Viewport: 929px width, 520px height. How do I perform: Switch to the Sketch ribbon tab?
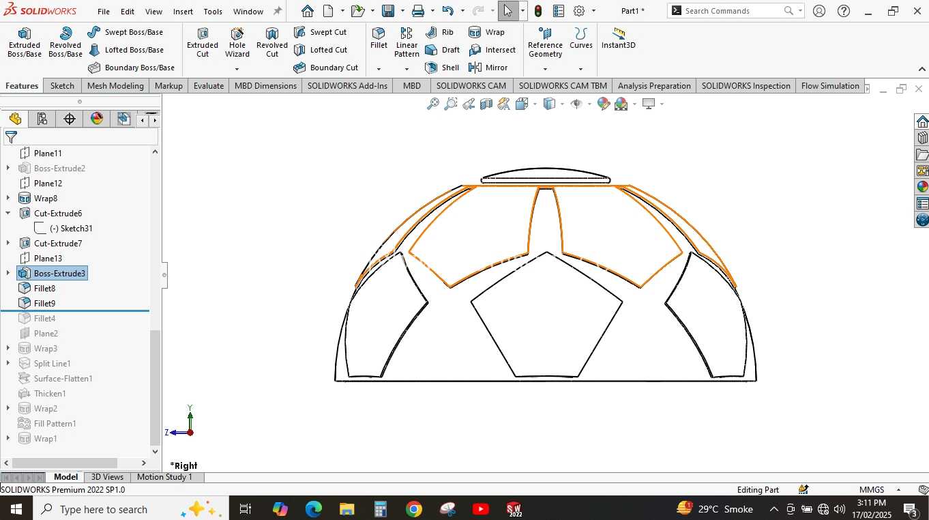62,85
